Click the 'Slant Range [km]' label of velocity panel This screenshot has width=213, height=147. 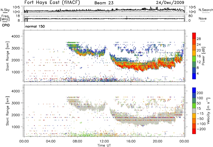coord(7,111)
